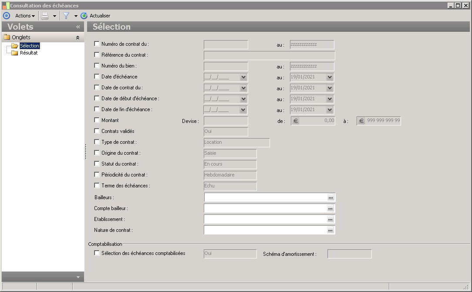Open the Bailleurs lookup ellipsis button
The image size is (472, 292).
click(x=330, y=198)
